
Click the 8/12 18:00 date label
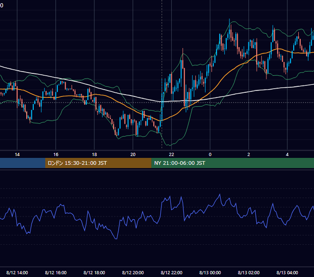(94, 272)
